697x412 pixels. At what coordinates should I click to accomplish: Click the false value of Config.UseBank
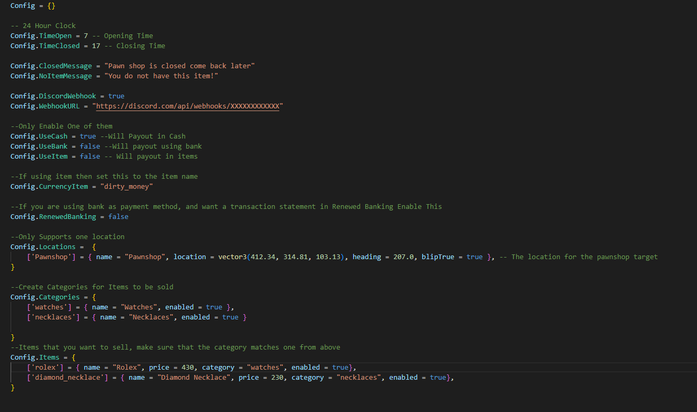90,147
